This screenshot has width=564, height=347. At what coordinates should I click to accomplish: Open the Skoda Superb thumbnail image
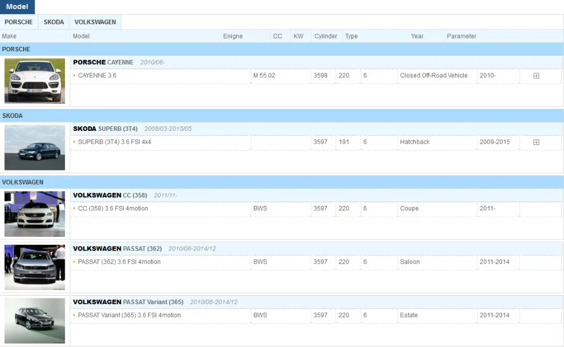(34, 148)
